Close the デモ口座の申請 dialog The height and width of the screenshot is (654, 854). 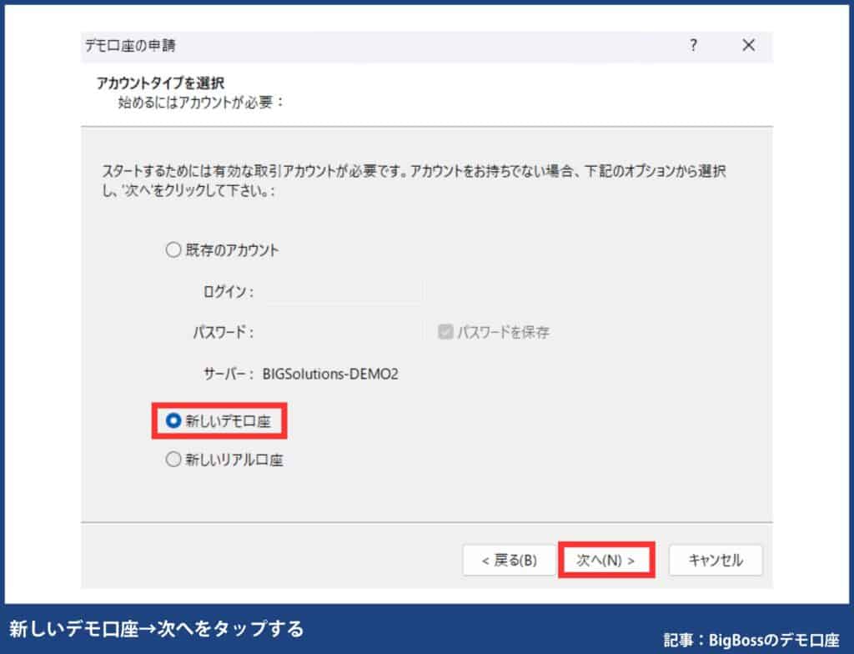pyautogui.click(x=748, y=46)
